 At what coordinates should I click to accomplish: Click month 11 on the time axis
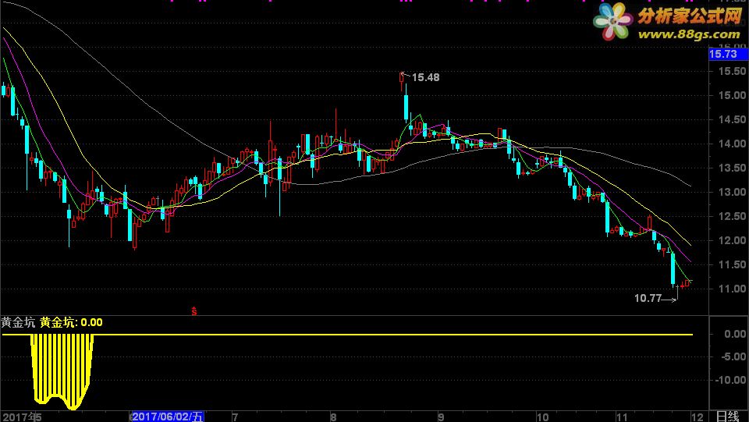pos(622,417)
